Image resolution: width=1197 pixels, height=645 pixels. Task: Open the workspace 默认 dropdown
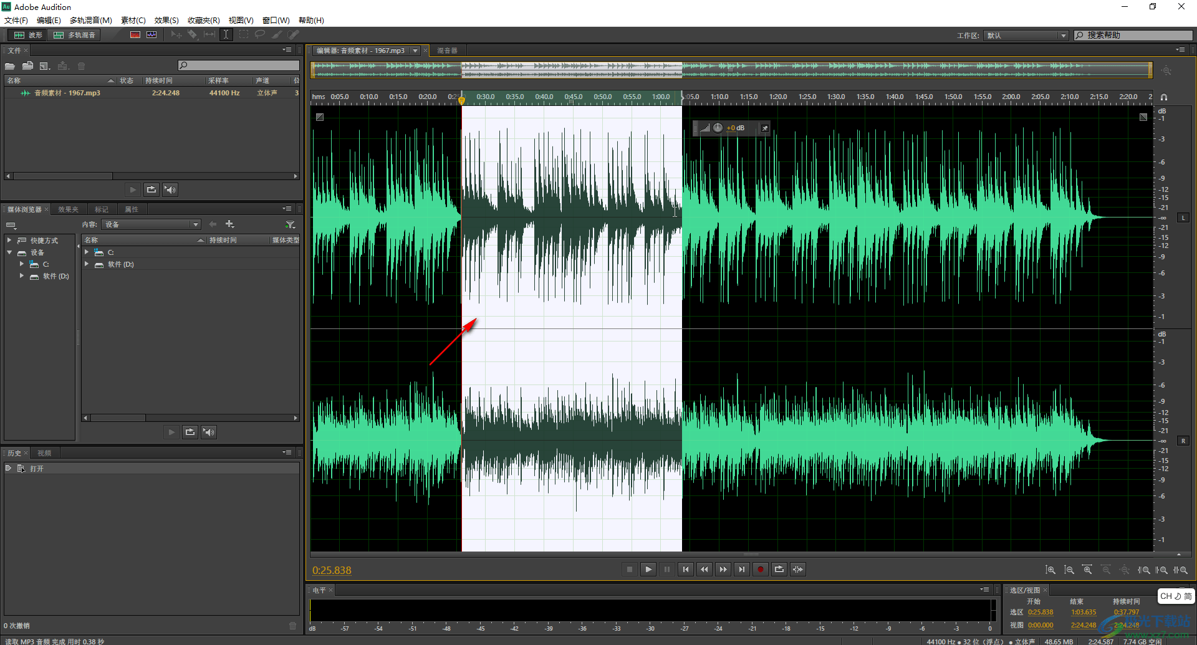tap(1027, 36)
